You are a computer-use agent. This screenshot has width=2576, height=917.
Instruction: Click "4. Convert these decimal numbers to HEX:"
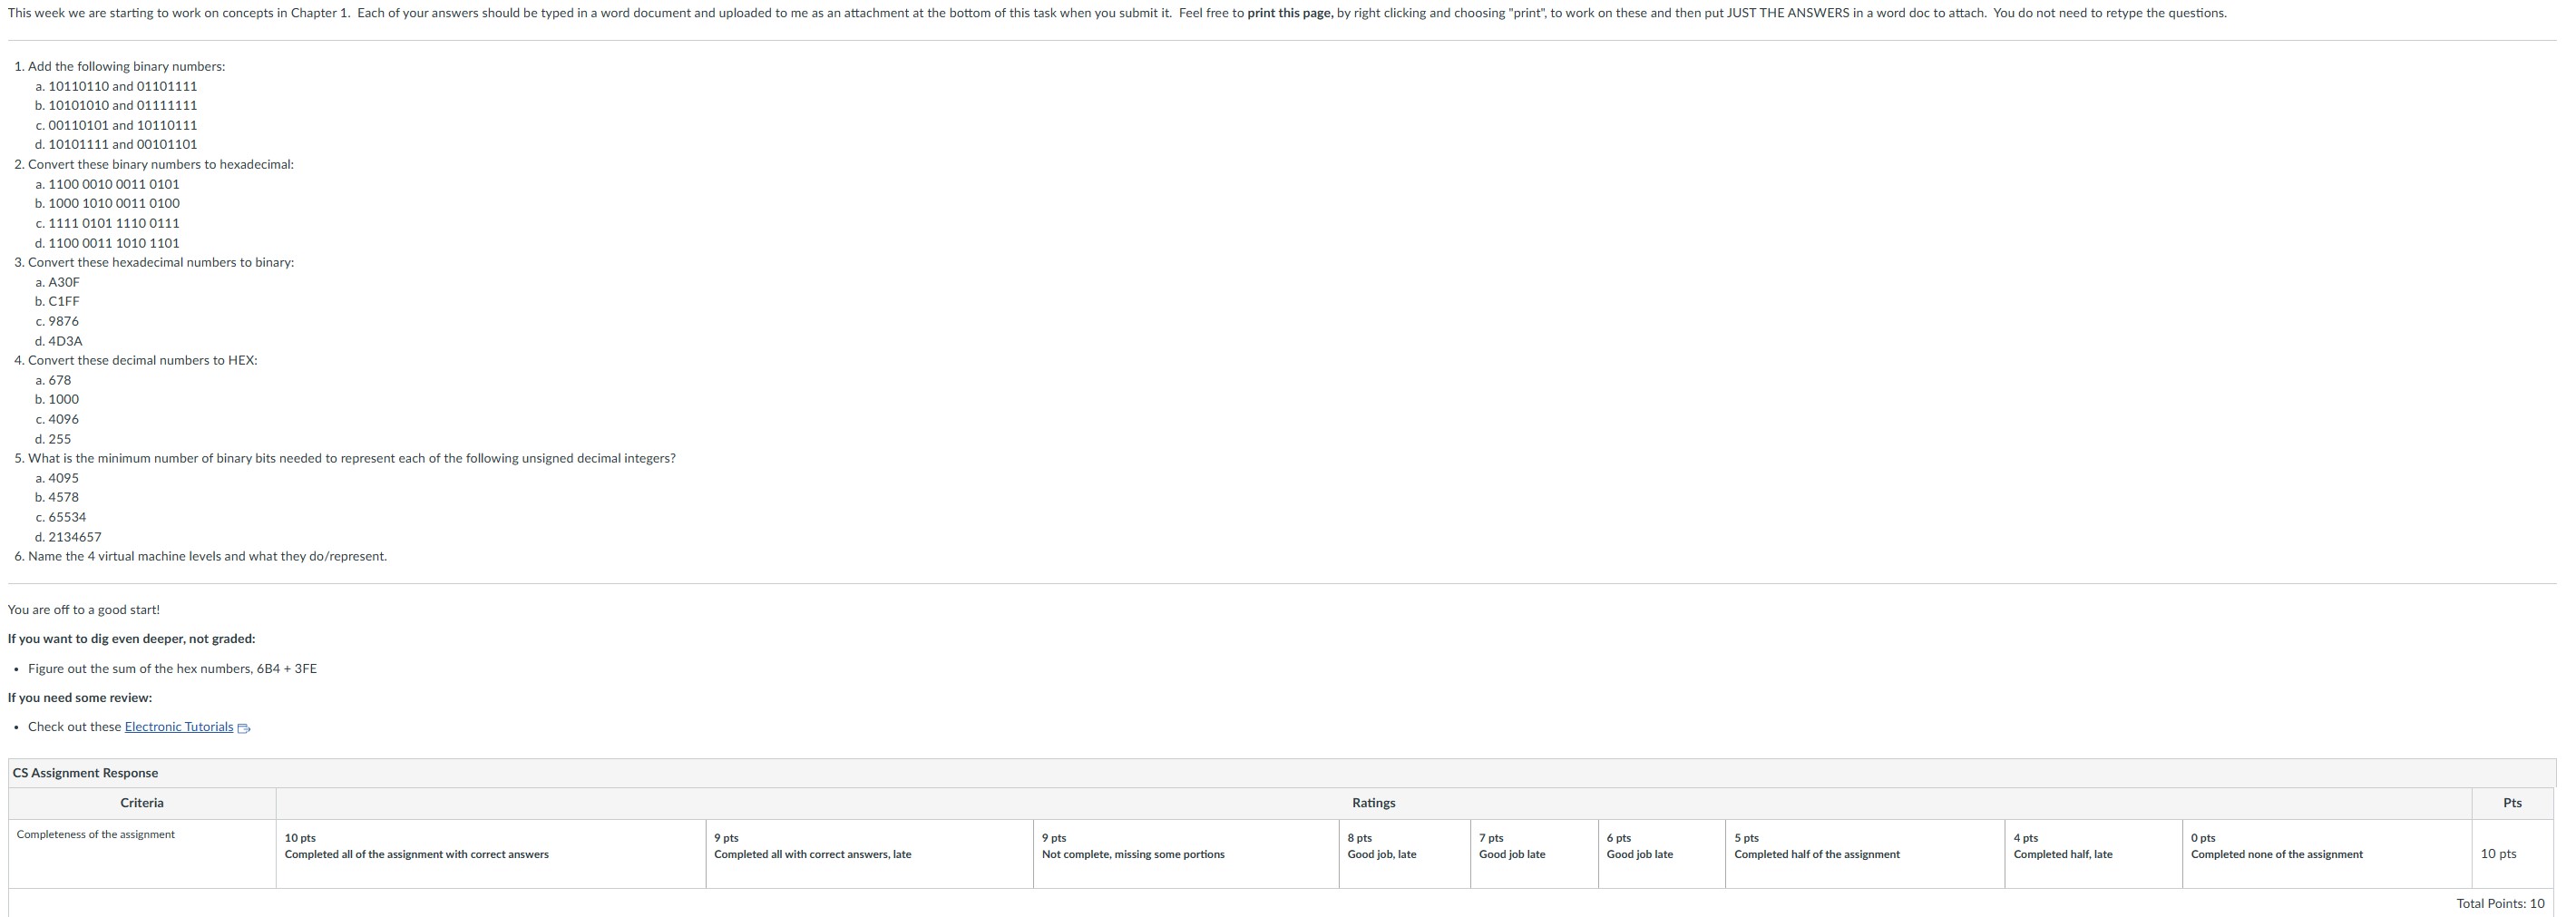point(136,360)
